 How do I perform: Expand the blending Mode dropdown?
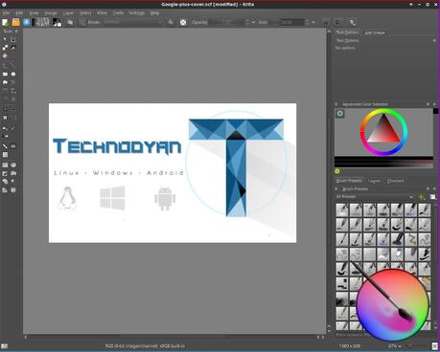pyautogui.click(x=133, y=22)
